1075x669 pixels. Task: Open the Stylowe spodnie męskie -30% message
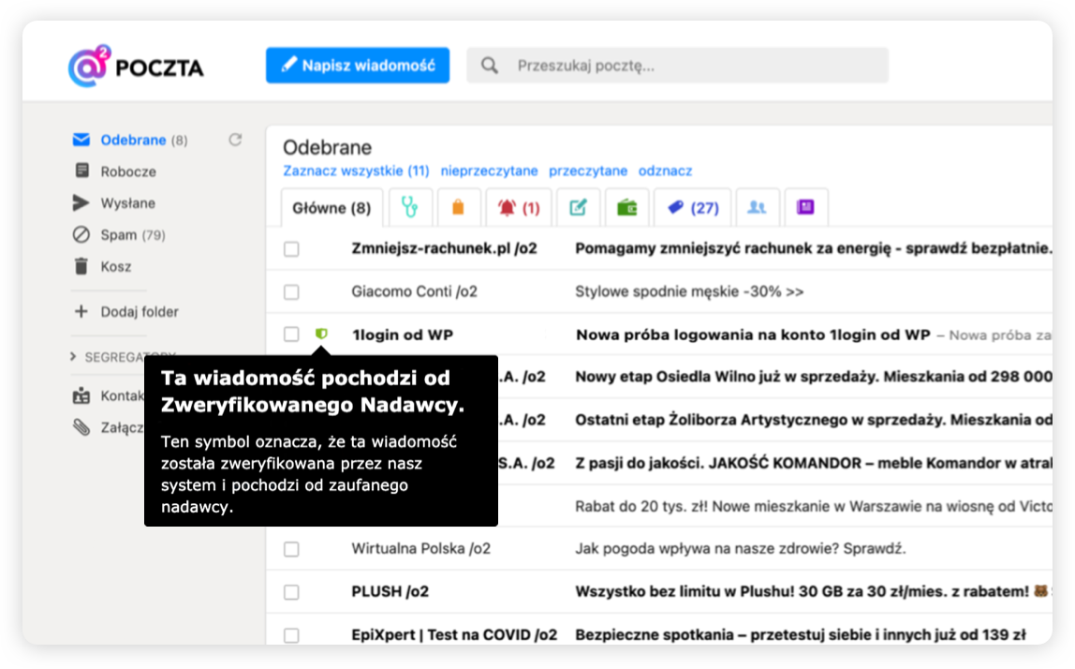pyautogui.click(x=689, y=291)
